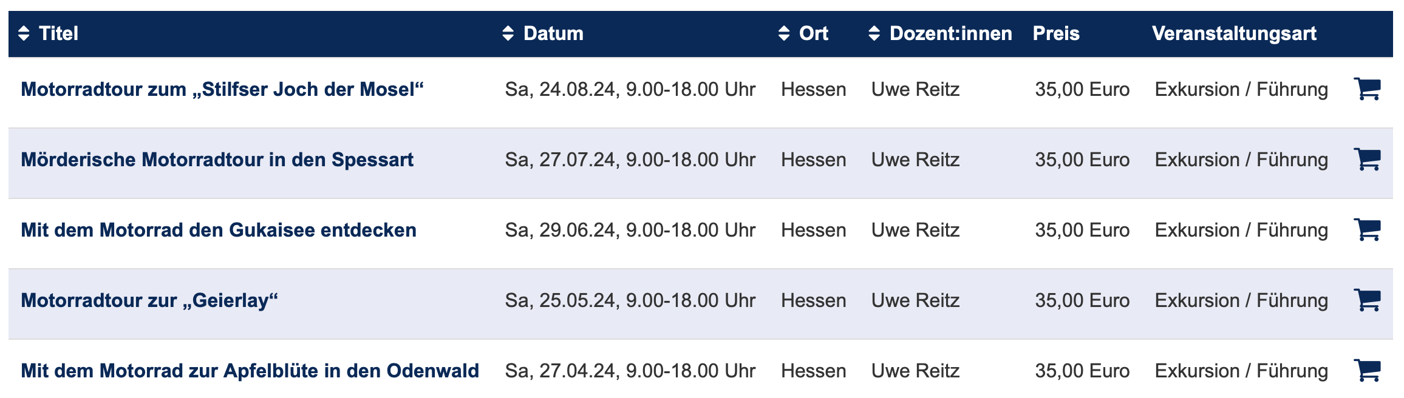Click the Preis column header

point(1056,33)
